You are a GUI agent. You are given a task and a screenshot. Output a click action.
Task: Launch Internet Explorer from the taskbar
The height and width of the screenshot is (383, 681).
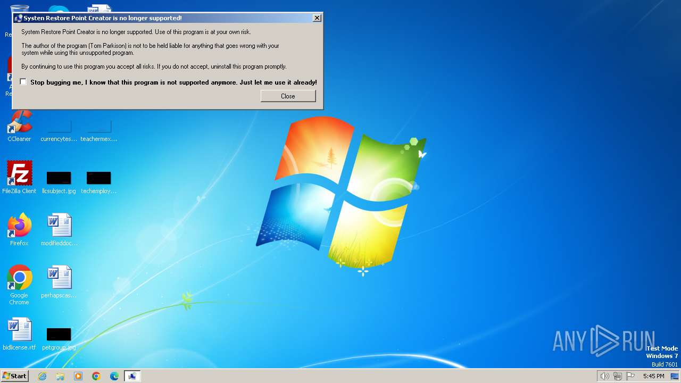(42, 376)
